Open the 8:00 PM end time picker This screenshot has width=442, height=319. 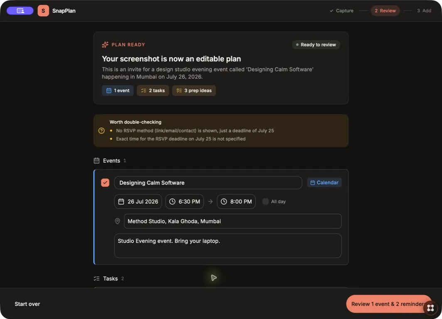click(x=236, y=201)
